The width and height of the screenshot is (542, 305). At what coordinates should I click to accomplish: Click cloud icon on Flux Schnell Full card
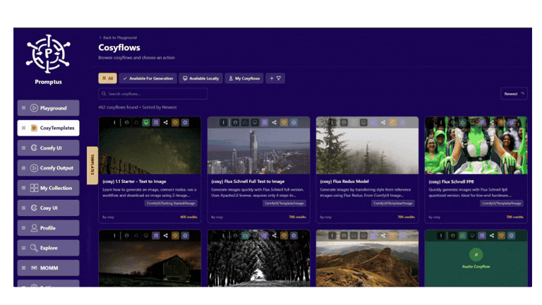(x=245, y=122)
